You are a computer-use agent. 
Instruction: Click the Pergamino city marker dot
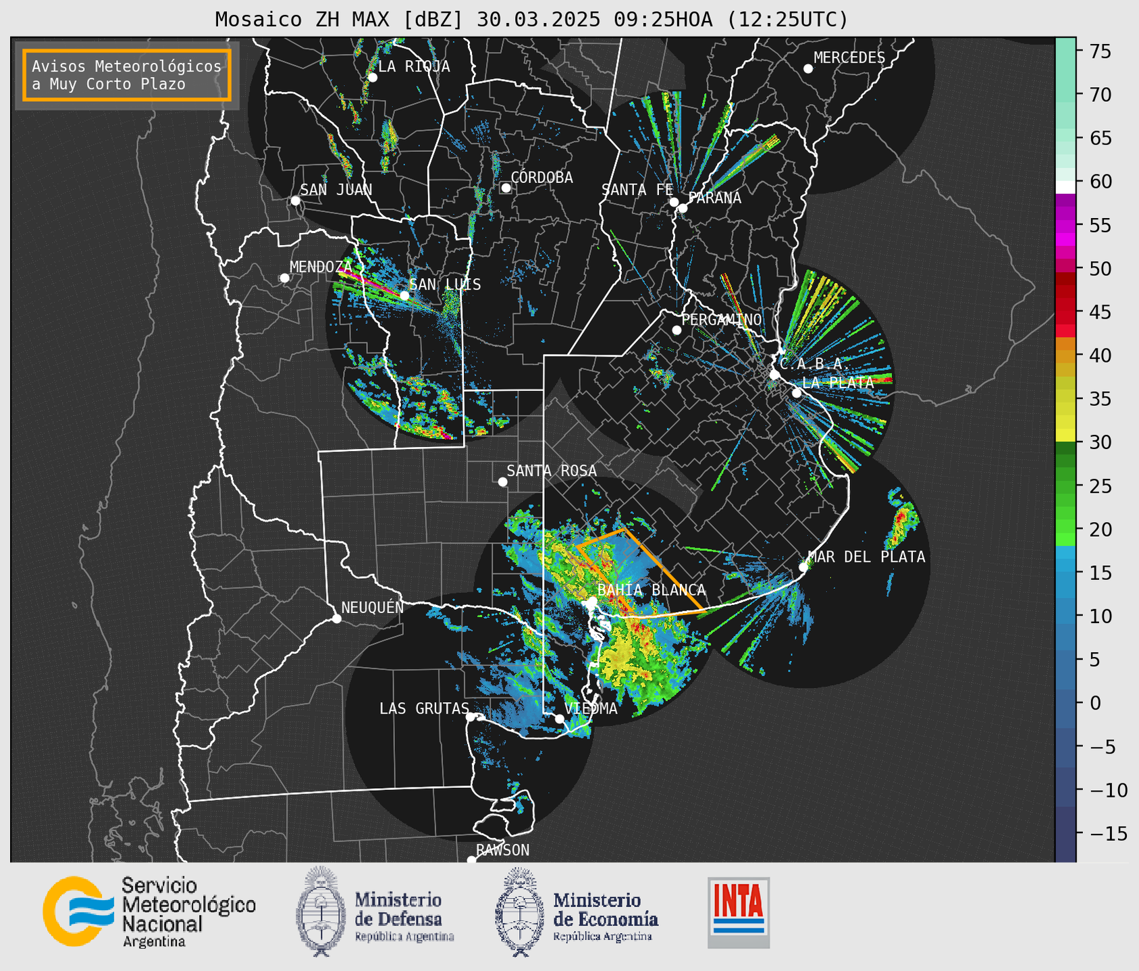(x=677, y=330)
